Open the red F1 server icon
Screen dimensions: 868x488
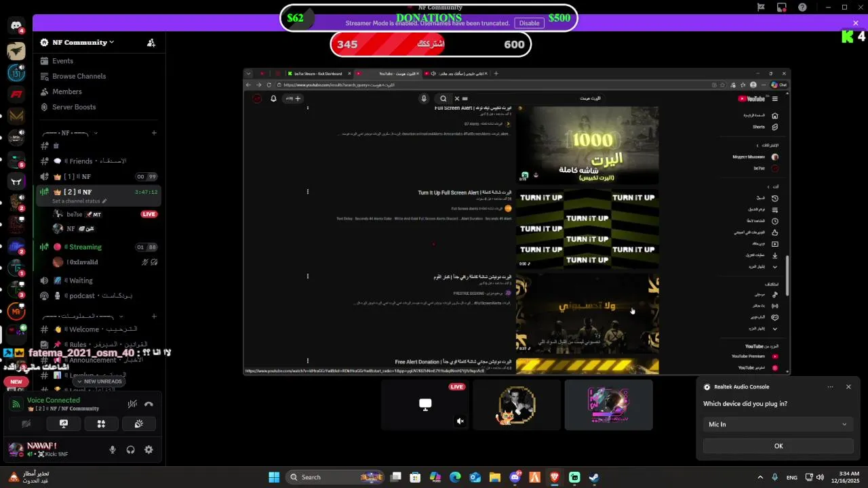tap(16, 94)
